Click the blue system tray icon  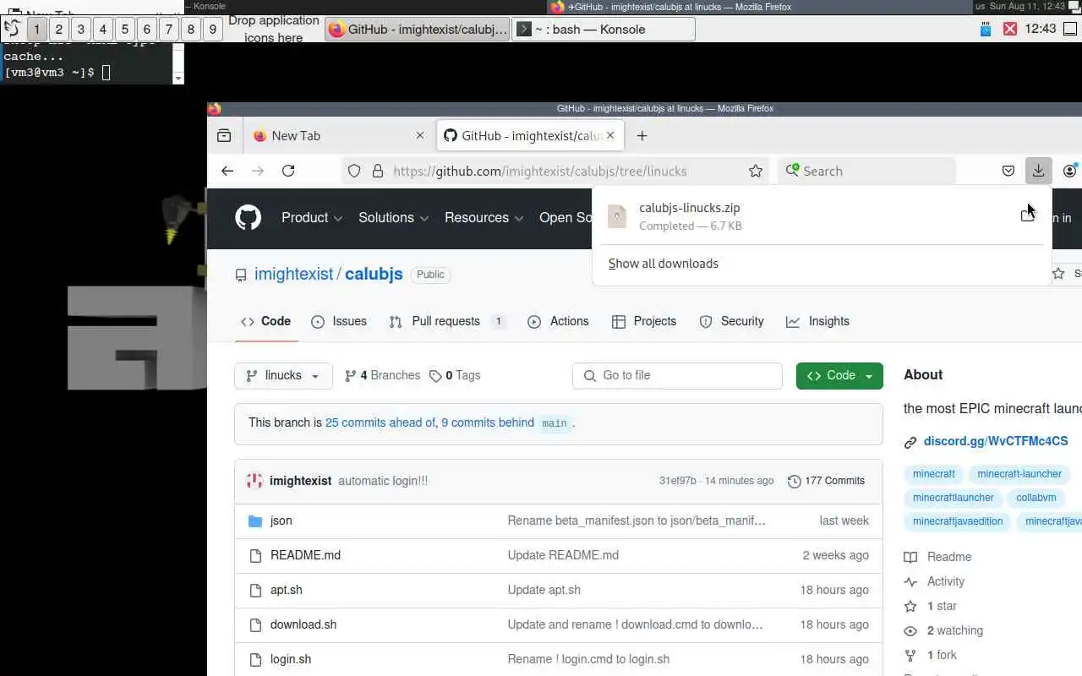[985, 29]
